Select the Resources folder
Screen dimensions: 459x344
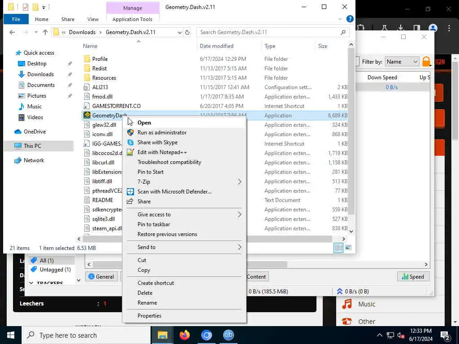[104, 78]
